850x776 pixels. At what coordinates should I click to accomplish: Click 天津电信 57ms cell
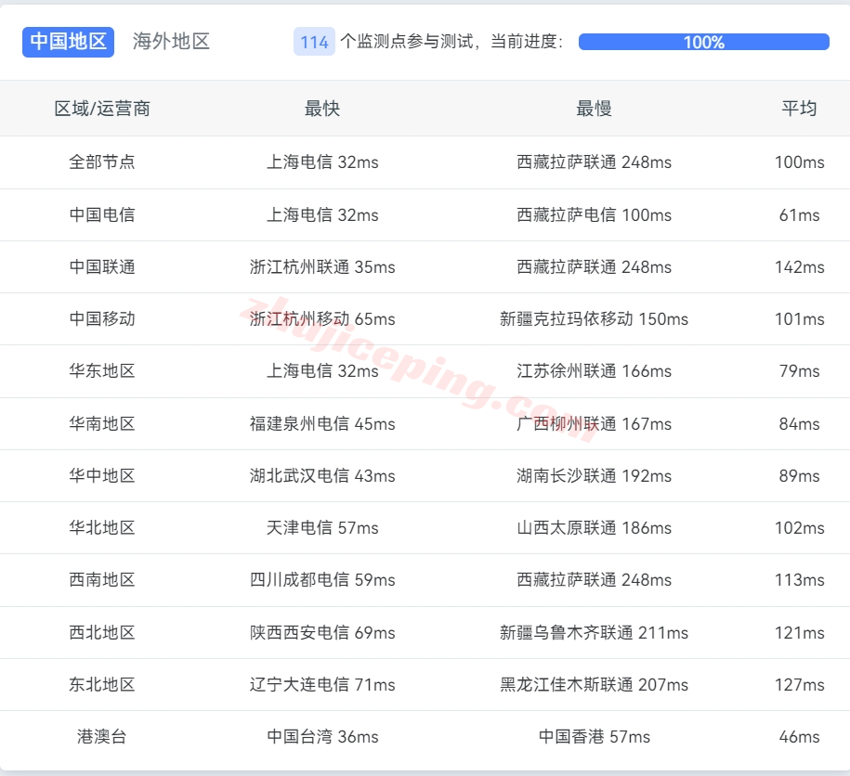(x=322, y=528)
